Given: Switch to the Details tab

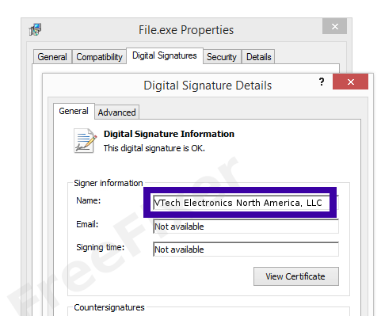Looking at the screenshot, I should click(x=258, y=57).
